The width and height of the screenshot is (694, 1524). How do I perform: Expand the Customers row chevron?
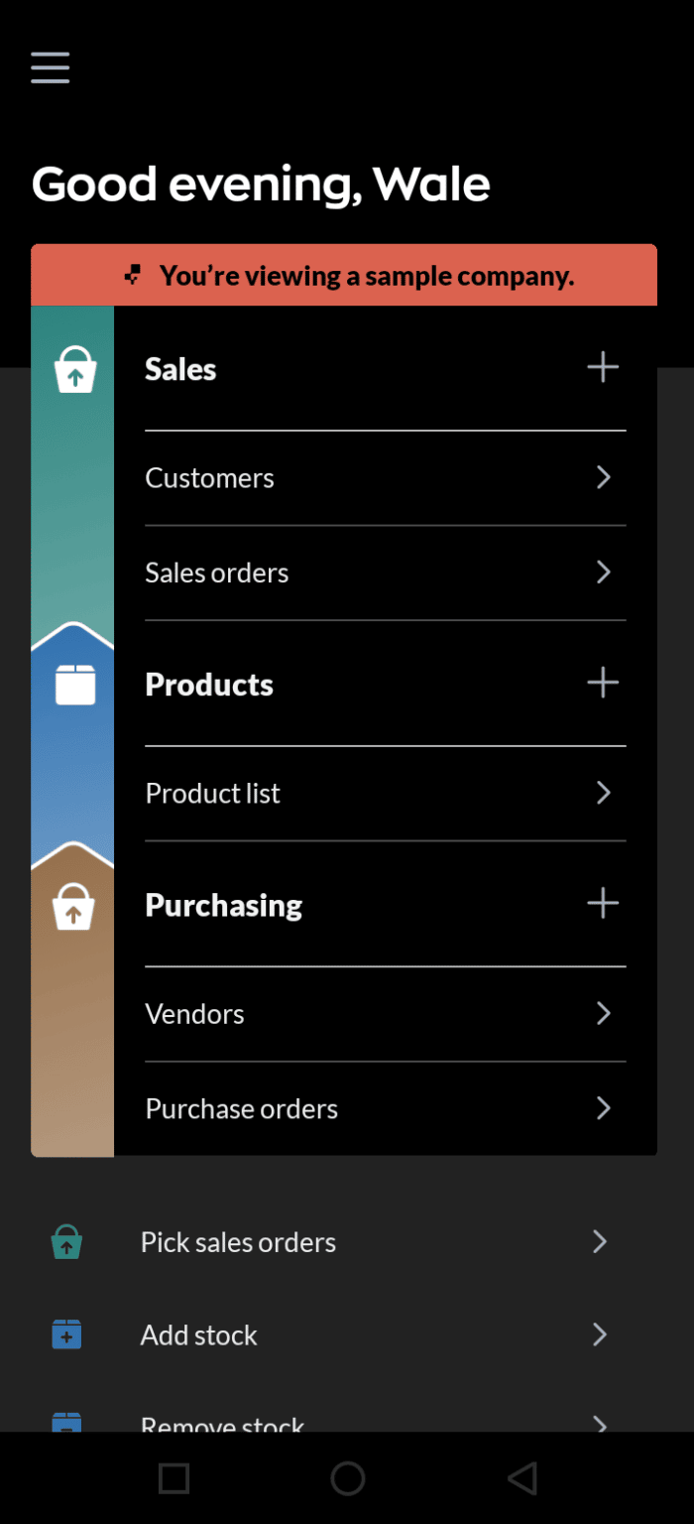[x=604, y=477]
